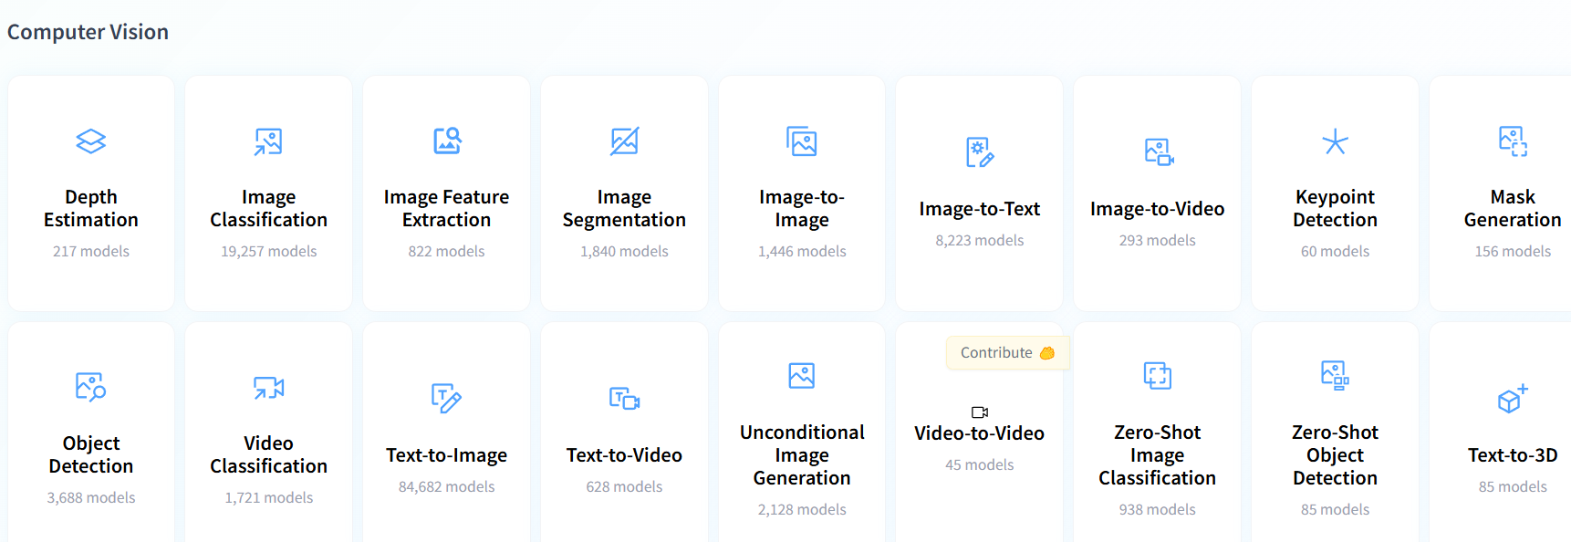Click the Contribute badge
This screenshot has height=542, width=1571.
click(1007, 353)
